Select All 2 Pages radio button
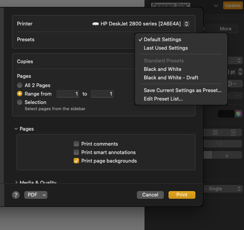Screen dimensions: 244x230 click(x=20, y=85)
